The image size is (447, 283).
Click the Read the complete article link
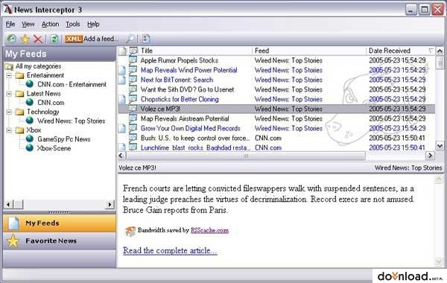coord(170,250)
